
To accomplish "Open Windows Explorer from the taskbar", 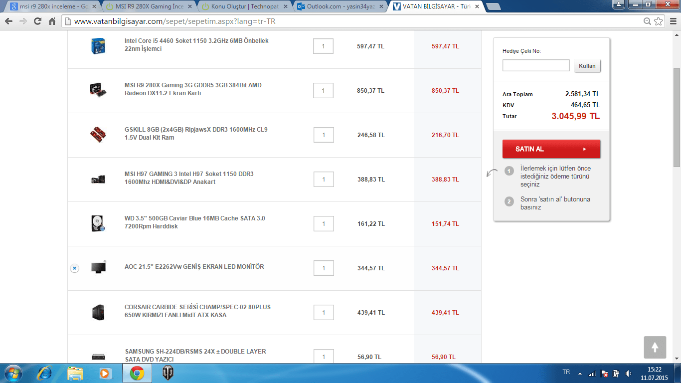I will coord(75,373).
